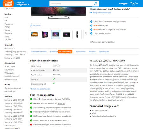Click the check icon beside 2 jaar on-site service

pos(91,33)
